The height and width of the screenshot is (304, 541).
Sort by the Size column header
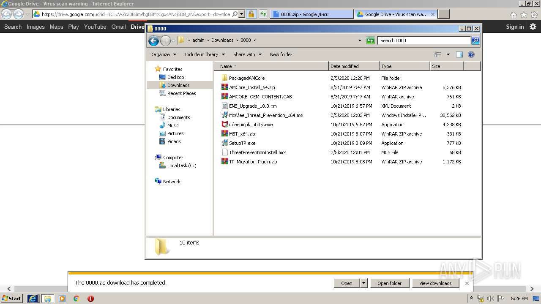click(447, 66)
